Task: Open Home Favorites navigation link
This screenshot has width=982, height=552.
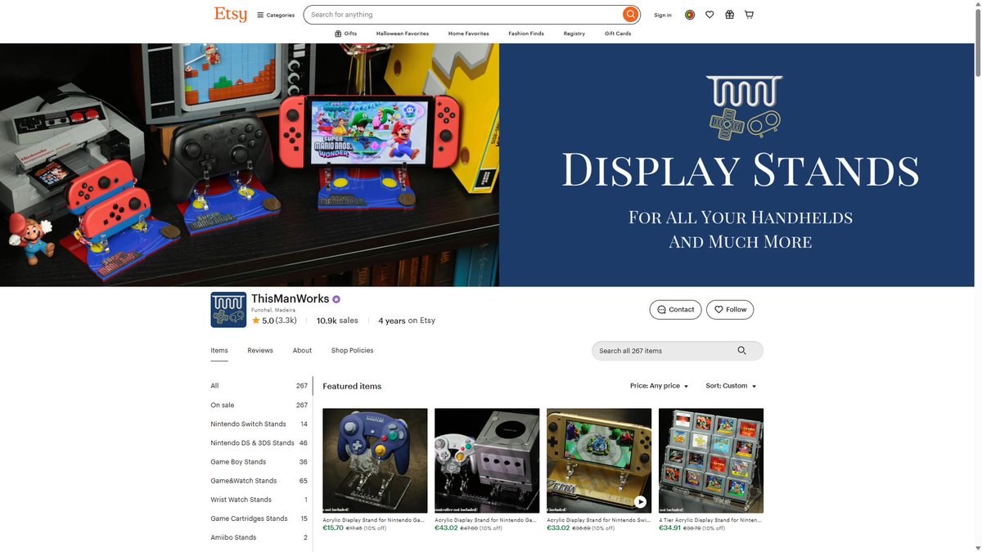Action: [x=469, y=34]
